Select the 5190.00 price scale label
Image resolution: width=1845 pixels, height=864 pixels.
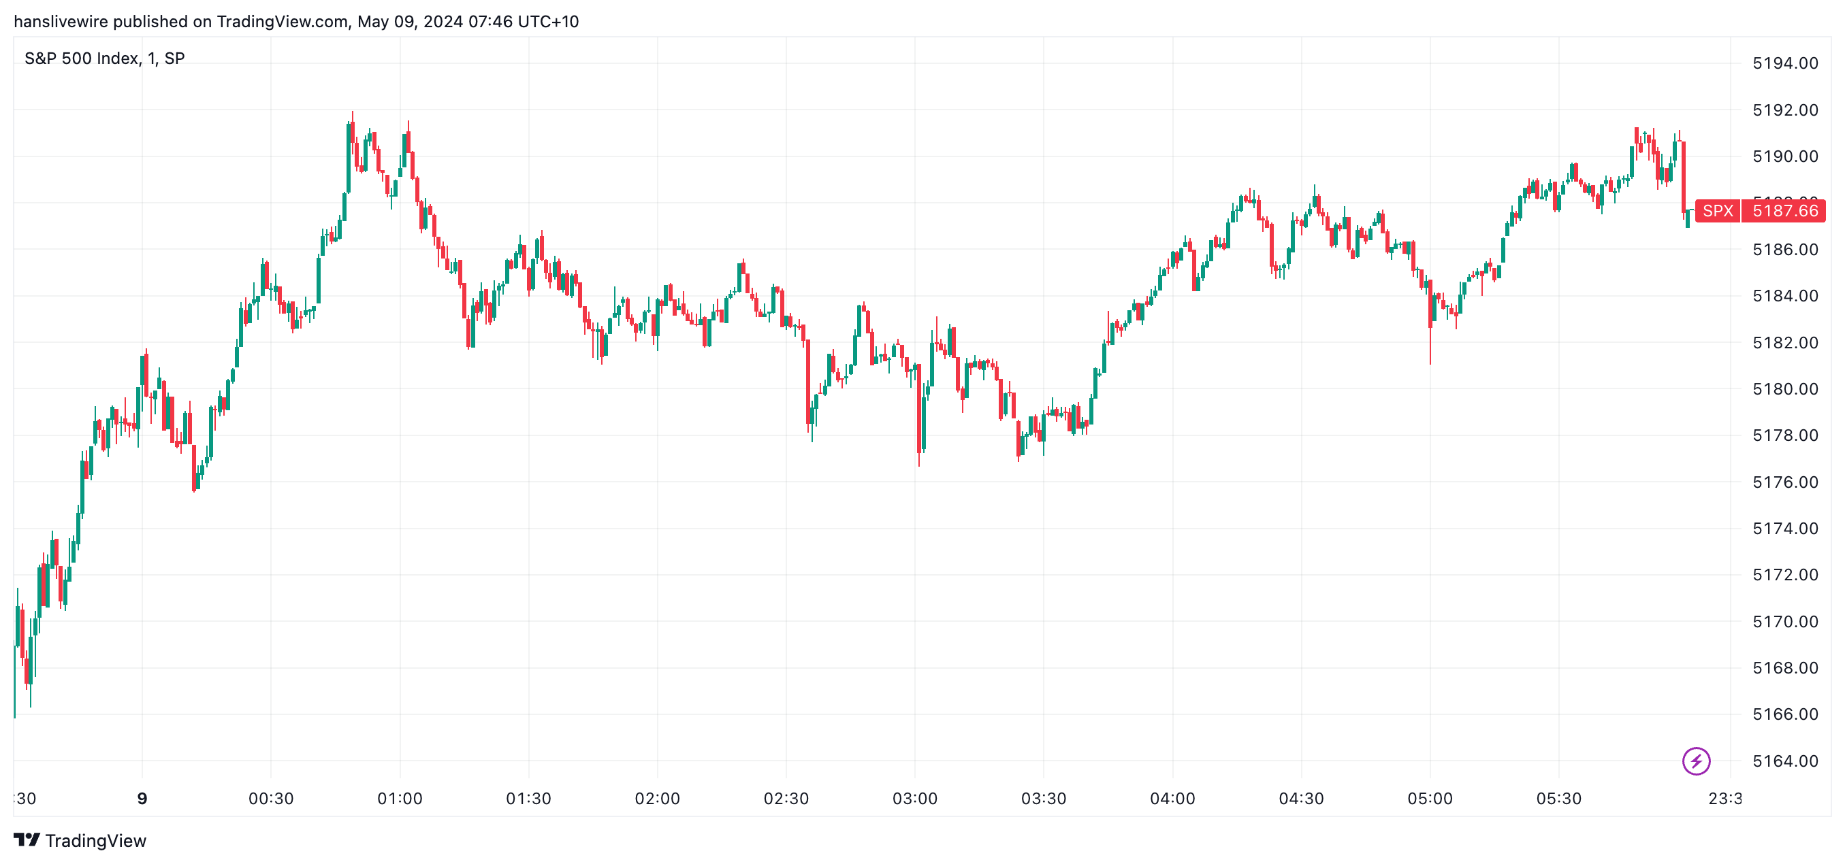pyautogui.click(x=1785, y=156)
